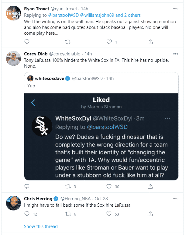Retweet Chris Herring's tweet
Image resolution: width=189 pixels, height=235 pixels.
point(68,214)
